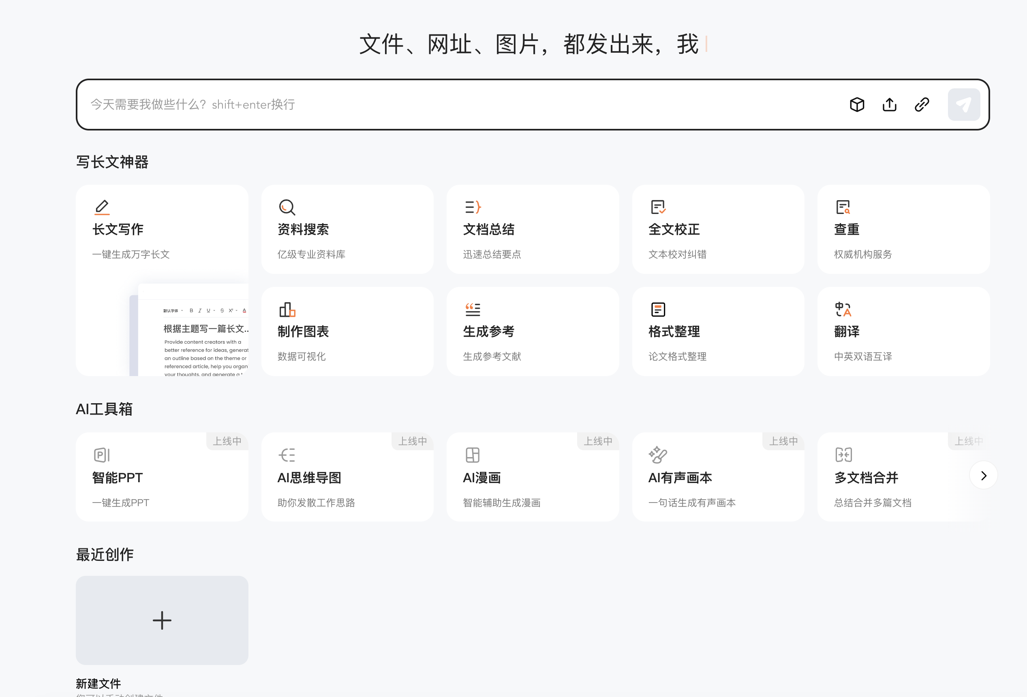Select the AI思维导图 card title

click(x=309, y=478)
